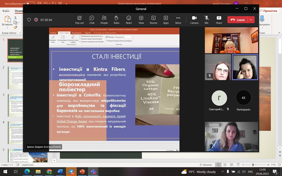Open the Файл menu tab

coord(6,11)
